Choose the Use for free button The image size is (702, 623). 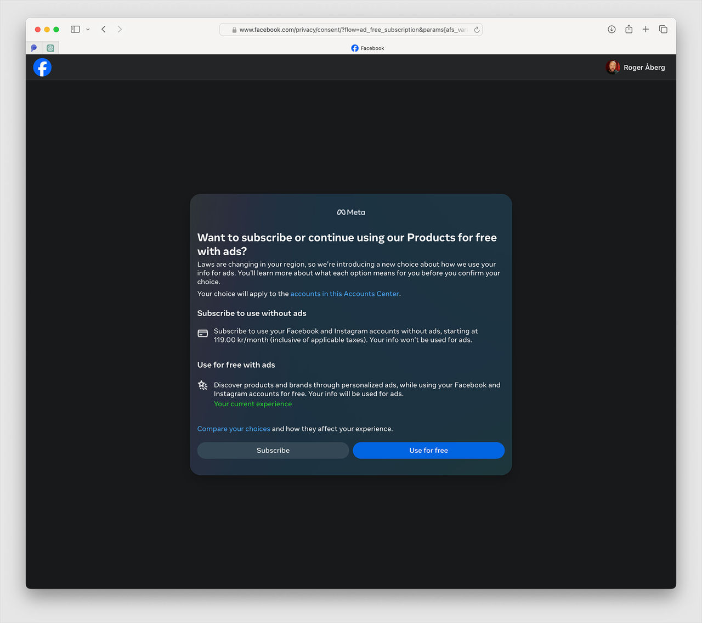428,450
